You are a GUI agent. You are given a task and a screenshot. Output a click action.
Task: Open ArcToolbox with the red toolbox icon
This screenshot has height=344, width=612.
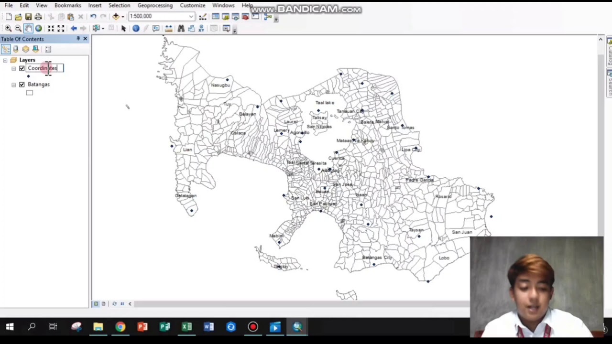pos(245,17)
